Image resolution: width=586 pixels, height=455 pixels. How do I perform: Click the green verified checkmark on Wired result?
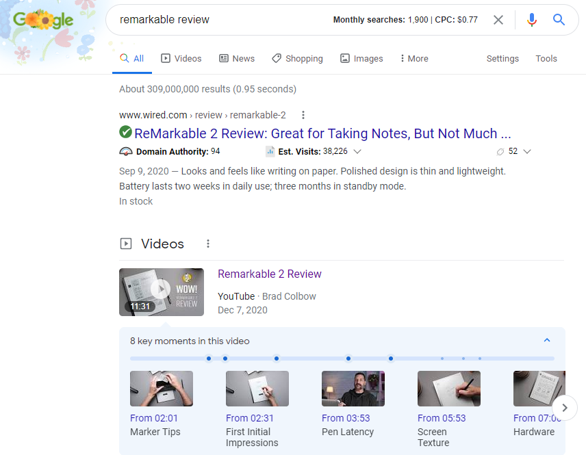[125, 132]
